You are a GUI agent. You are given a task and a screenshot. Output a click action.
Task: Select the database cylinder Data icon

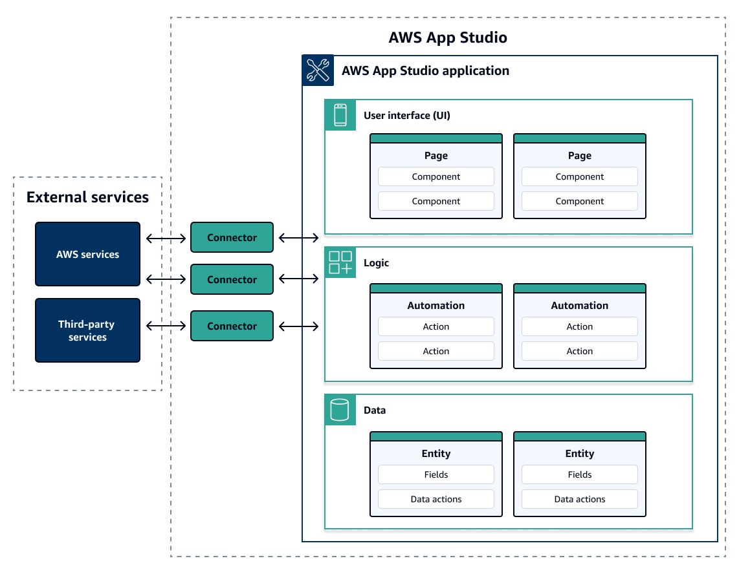coord(340,410)
